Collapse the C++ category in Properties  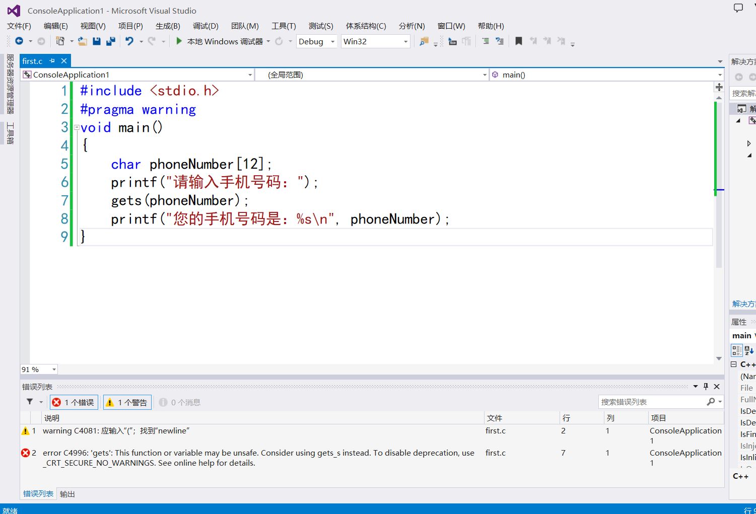[734, 364]
